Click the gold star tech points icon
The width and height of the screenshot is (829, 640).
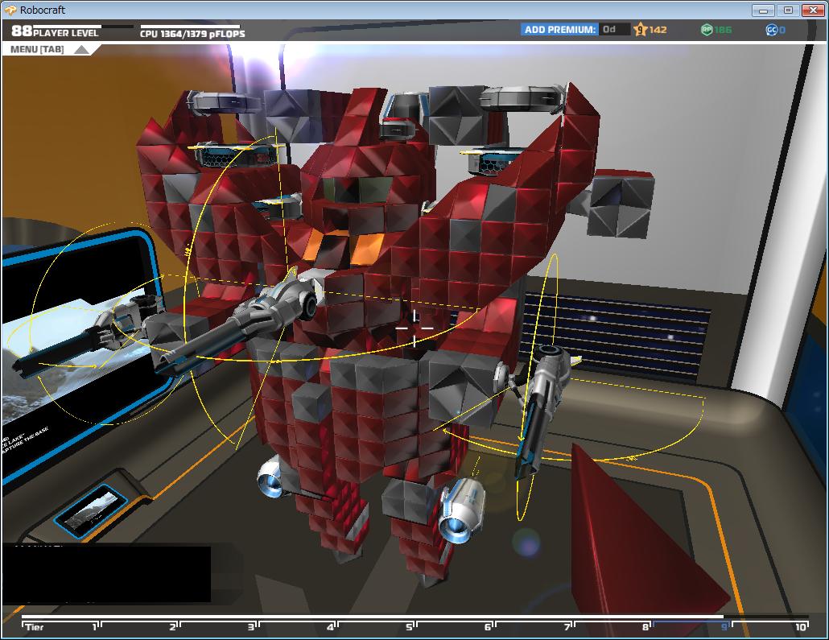(640, 30)
